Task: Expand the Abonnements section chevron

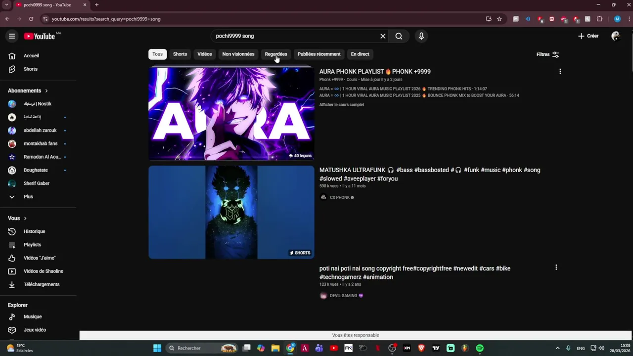Action: tap(46, 91)
